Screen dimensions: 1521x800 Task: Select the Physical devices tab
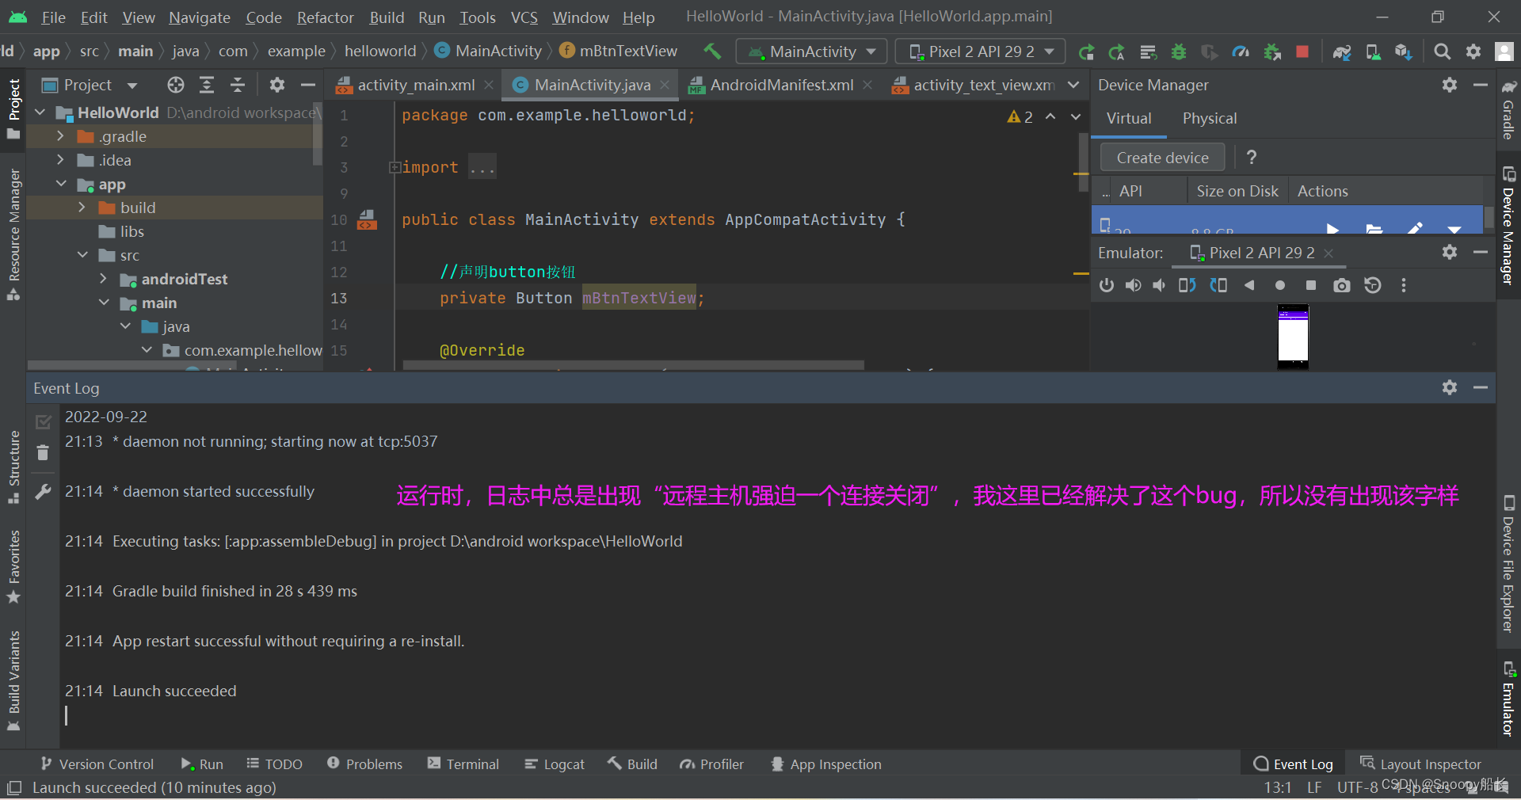tap(1209, 118)
